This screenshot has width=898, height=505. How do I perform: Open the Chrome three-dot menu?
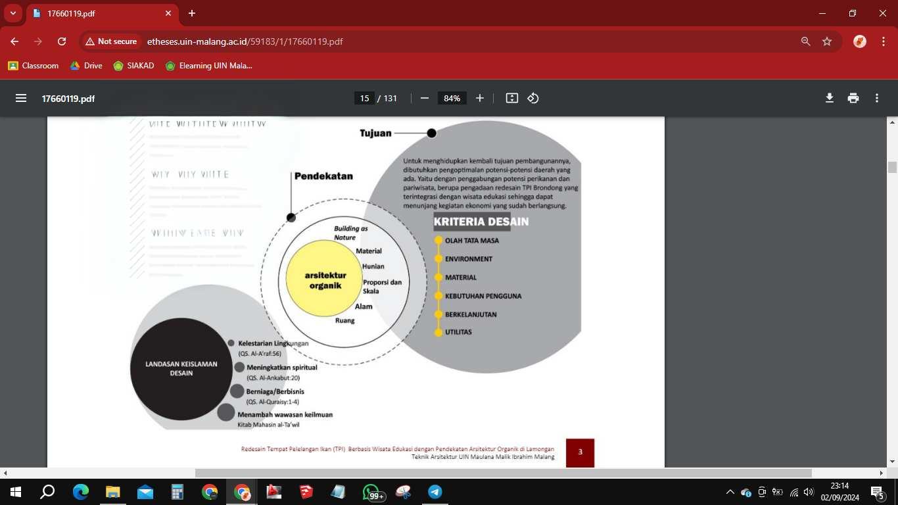[883, 41]
